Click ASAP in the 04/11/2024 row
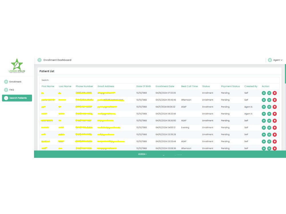Viewport: 286px width, 214px height. pos(184,107)
